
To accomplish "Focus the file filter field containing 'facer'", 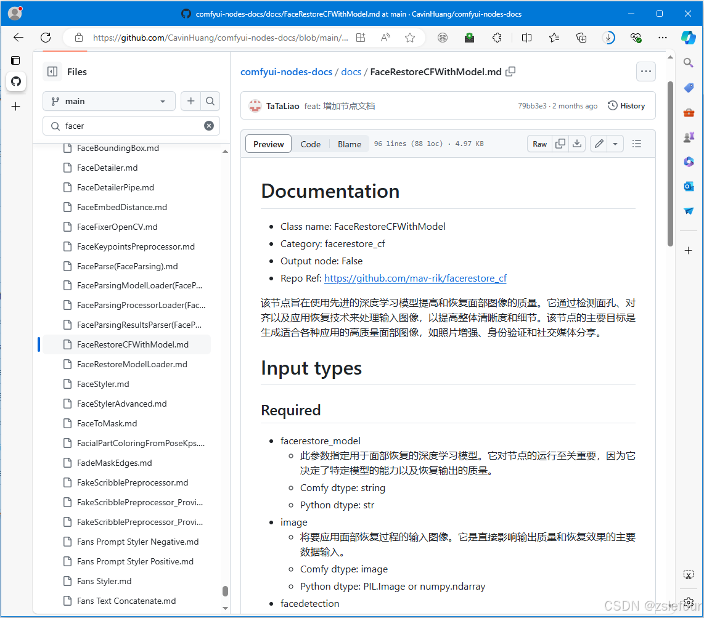I will [131, 126].
